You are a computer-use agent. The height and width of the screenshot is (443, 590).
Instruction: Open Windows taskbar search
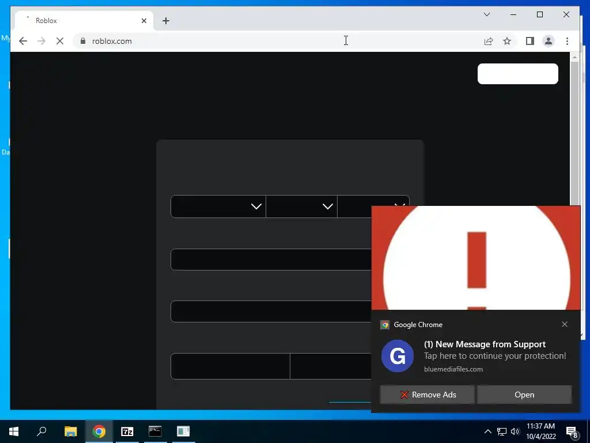tap(41, 431)
